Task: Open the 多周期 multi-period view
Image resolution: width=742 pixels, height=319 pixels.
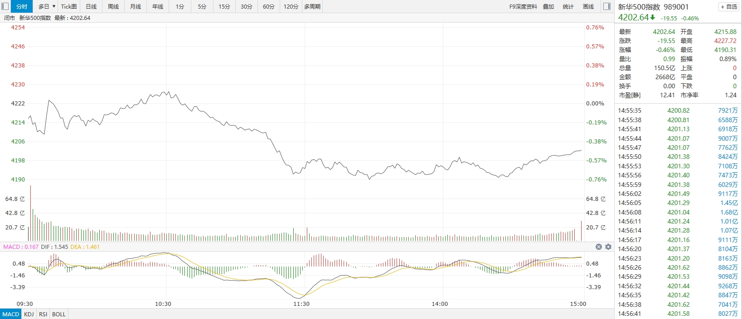Action: pos(312,6)
